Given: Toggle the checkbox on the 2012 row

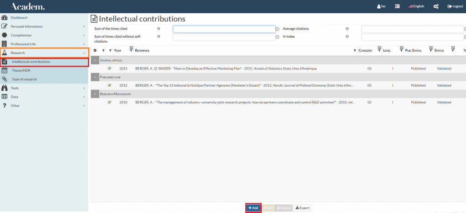Looking at the screenshot, I should [110, 85].
